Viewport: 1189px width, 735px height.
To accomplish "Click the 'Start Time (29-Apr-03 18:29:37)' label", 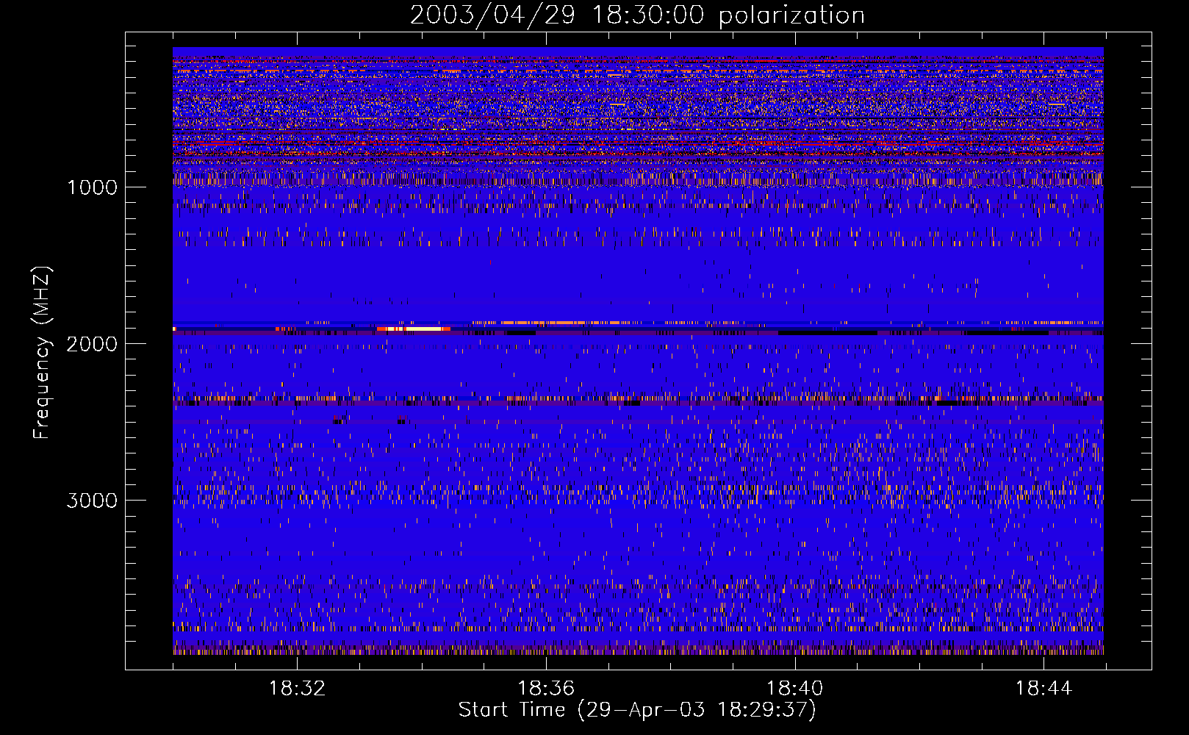I will [x=637, y=710].
